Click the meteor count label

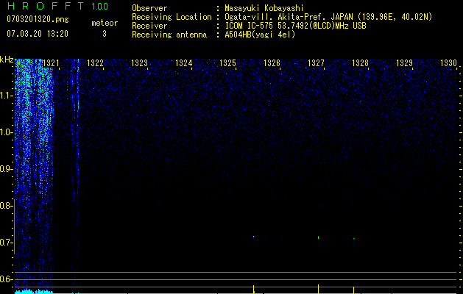pyautogui.click(x=105, y=23)
